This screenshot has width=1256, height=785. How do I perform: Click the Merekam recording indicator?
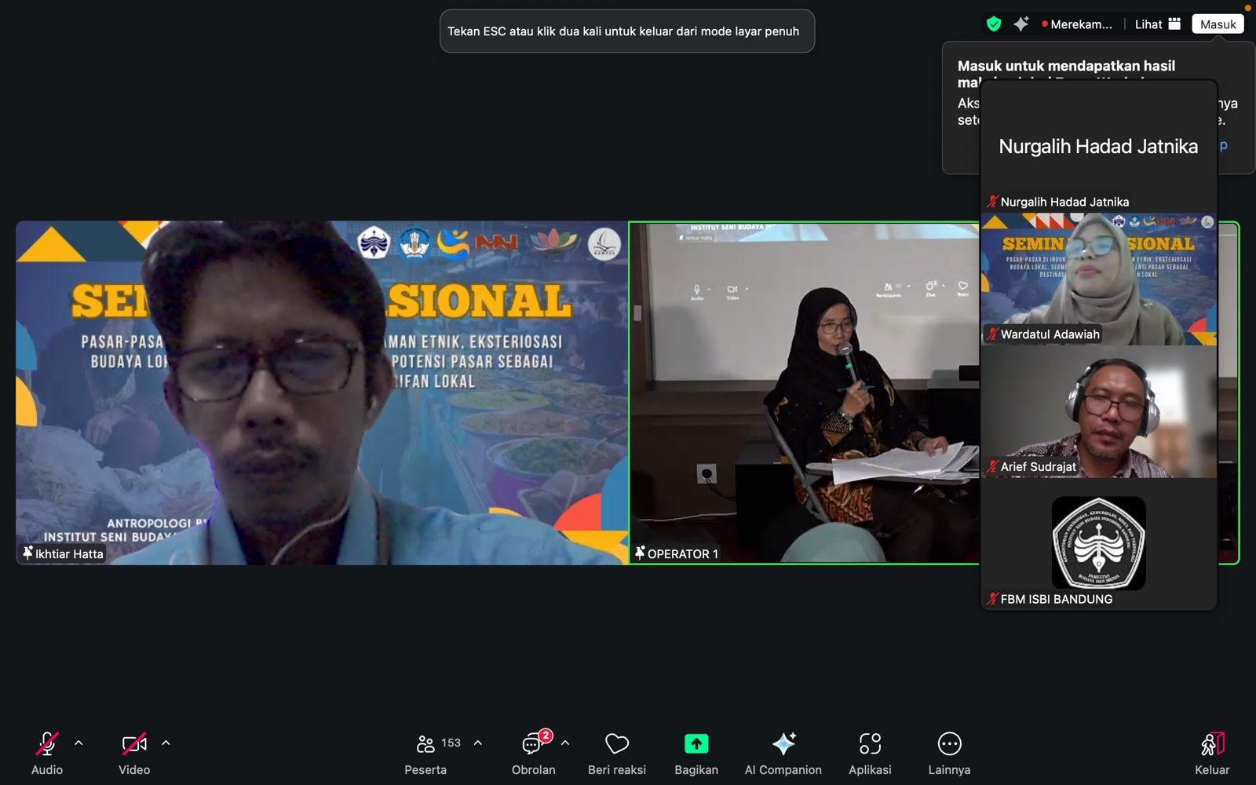click(x=1077, y=24)
